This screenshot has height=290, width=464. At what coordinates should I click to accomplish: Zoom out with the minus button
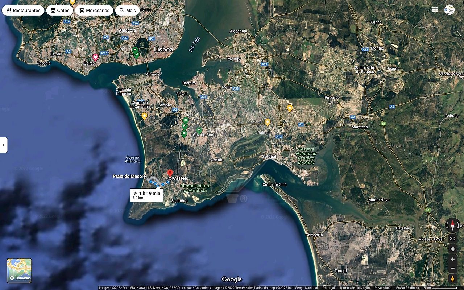(452, 269)
